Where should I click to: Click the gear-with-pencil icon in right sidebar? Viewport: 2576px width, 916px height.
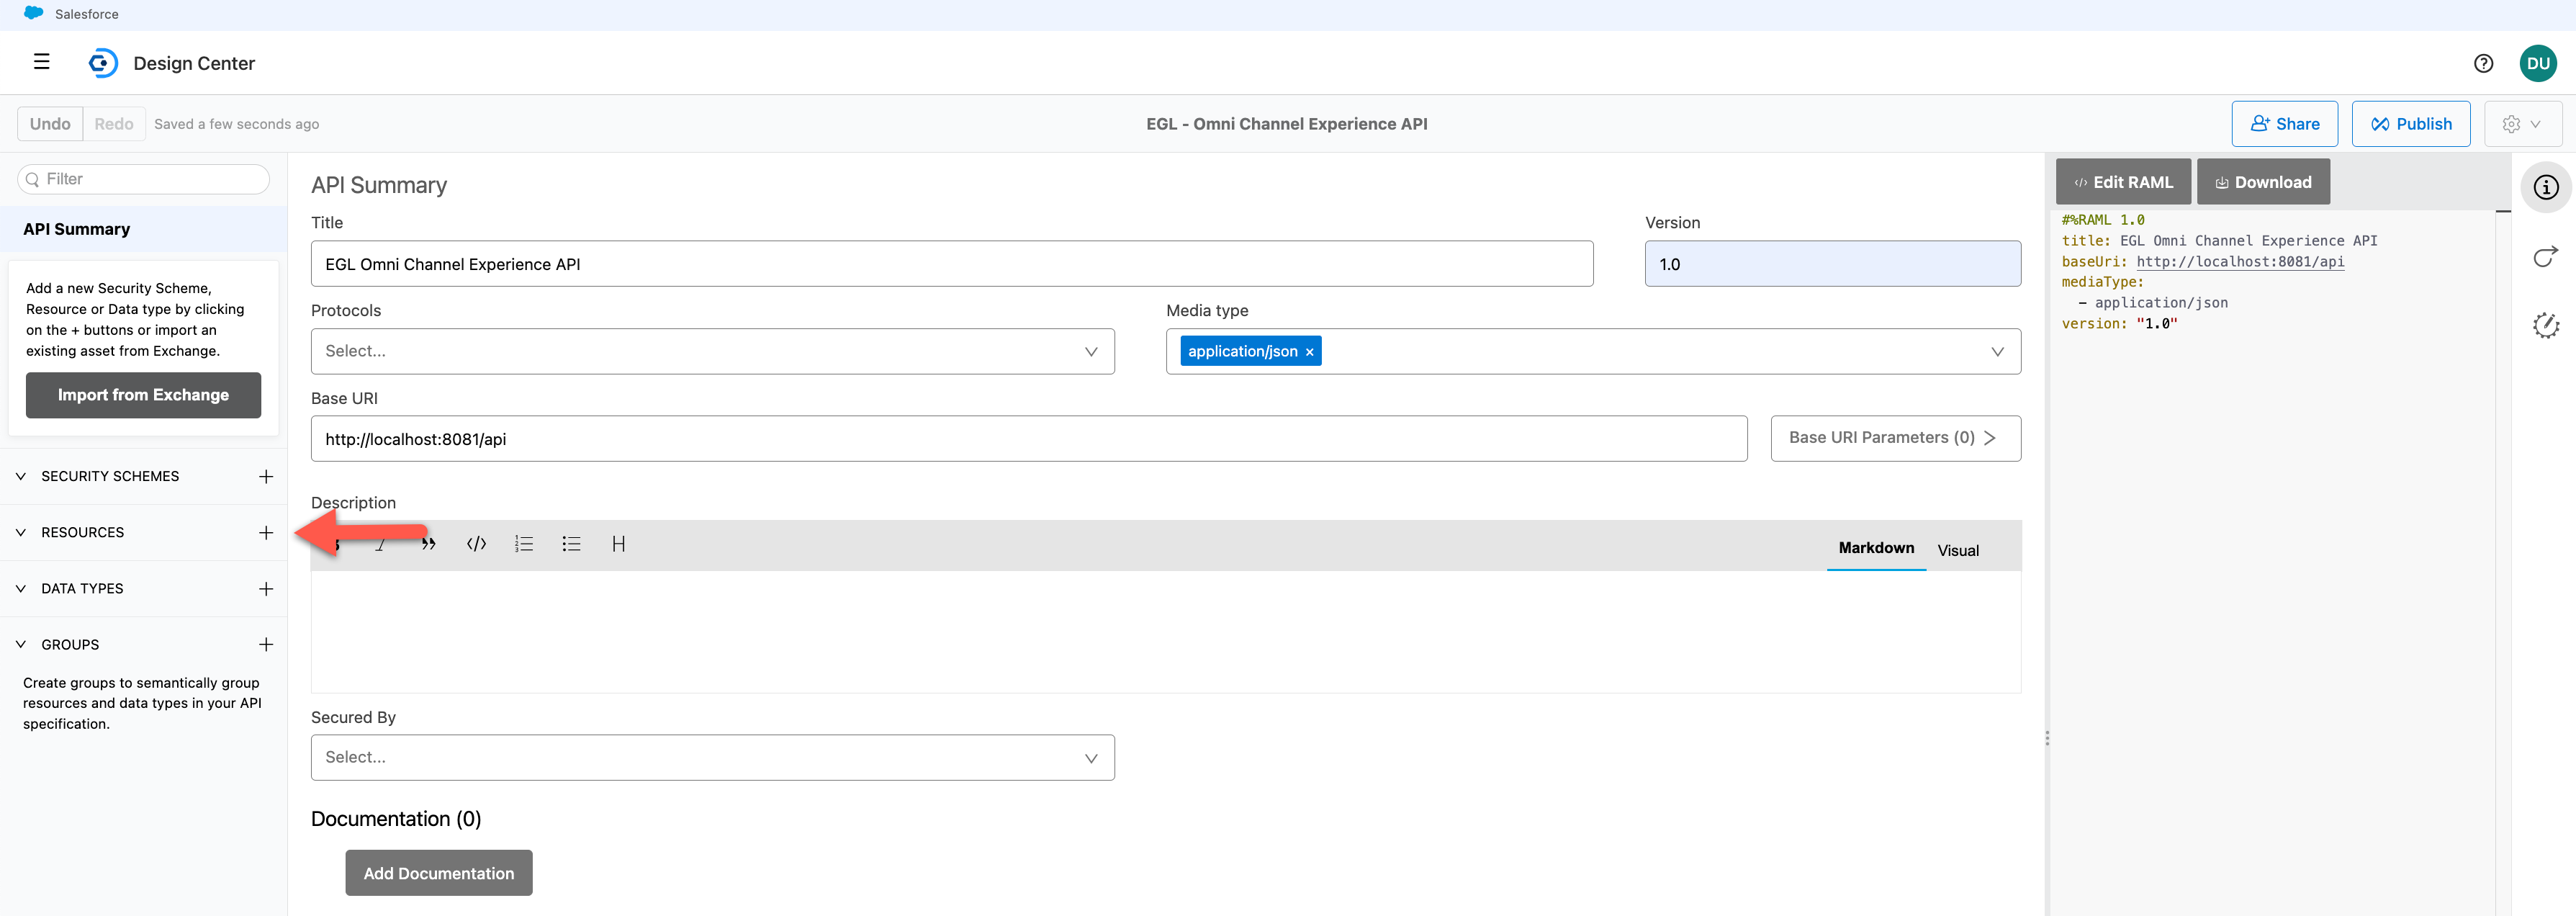(x=2545, y=325)
